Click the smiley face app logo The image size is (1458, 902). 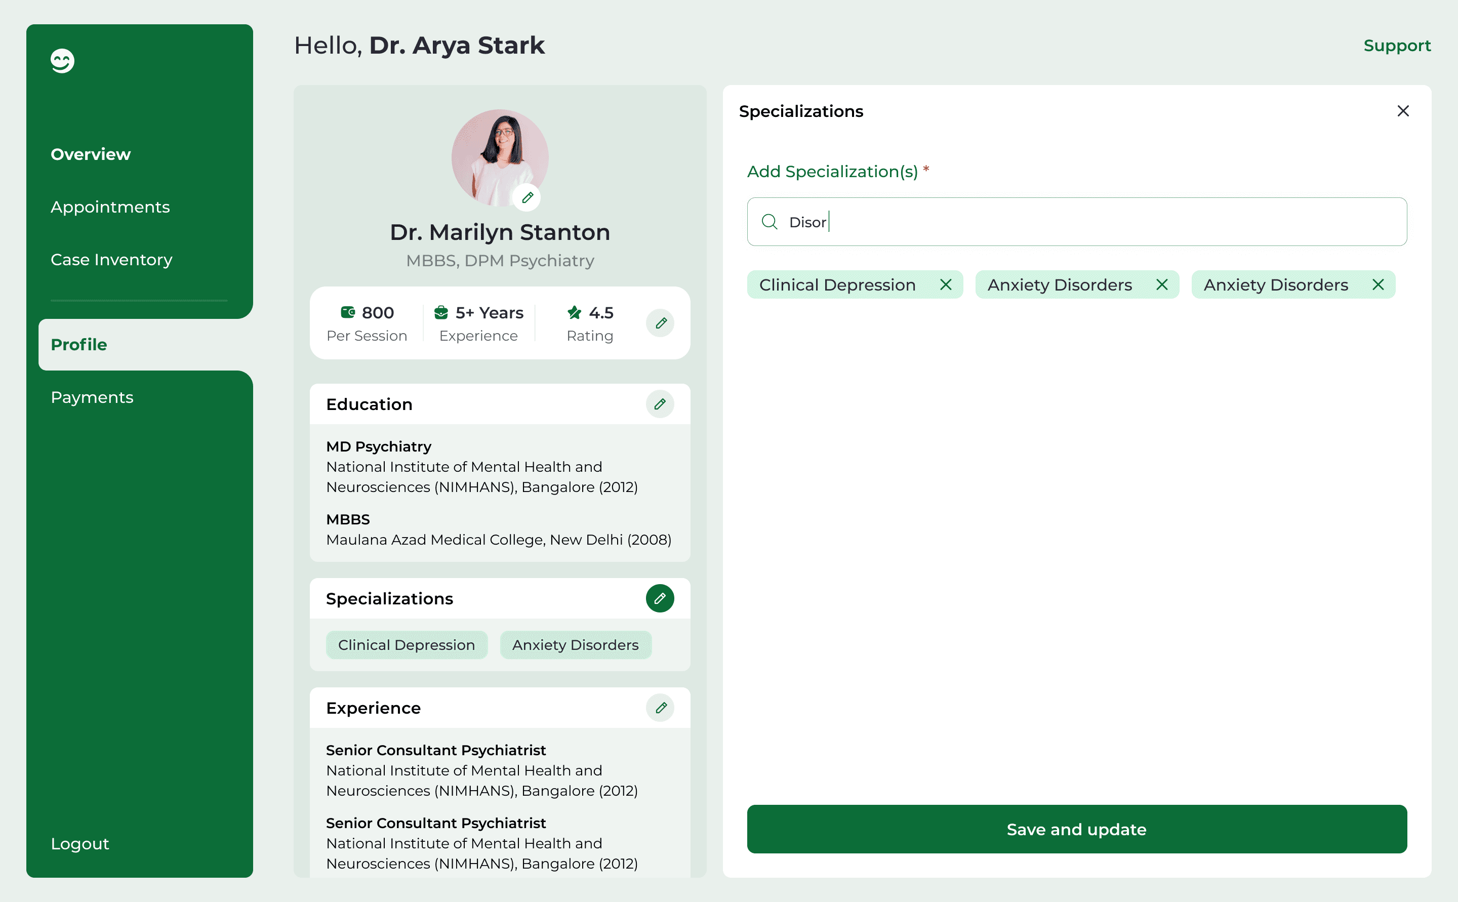[62, 61]
